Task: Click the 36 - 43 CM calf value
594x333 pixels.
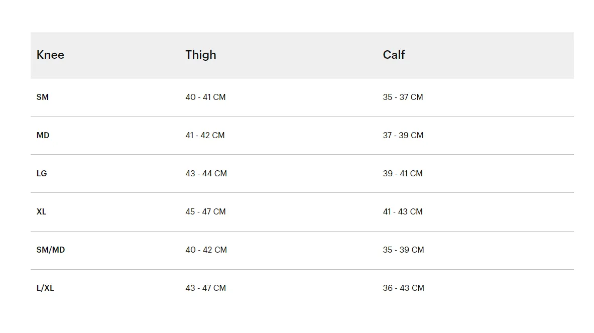Action: (404, 288)
